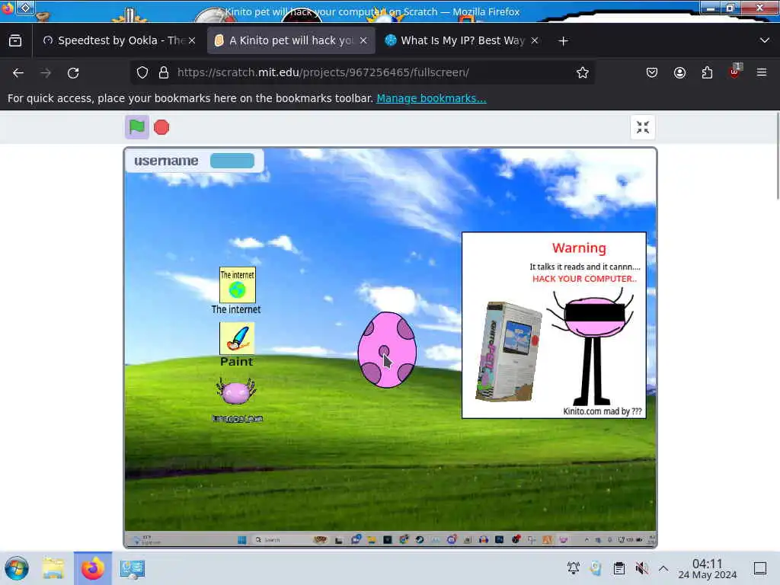Close the Speedtest by Ookla tab

(192, 41)
